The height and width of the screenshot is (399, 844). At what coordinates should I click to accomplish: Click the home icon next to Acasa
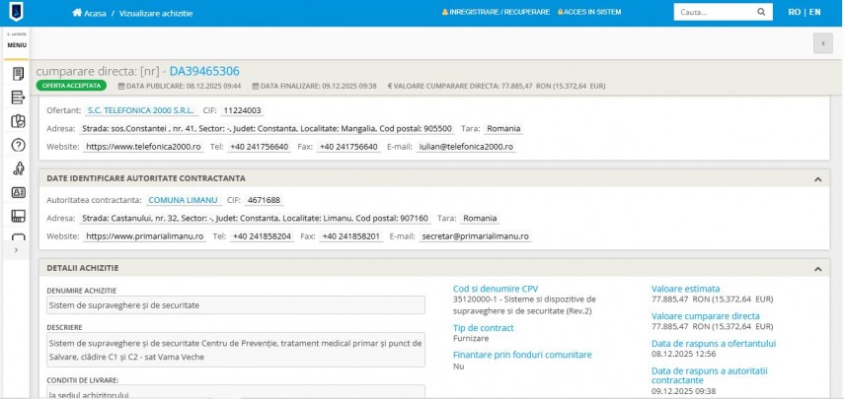[x=77, y=13]
